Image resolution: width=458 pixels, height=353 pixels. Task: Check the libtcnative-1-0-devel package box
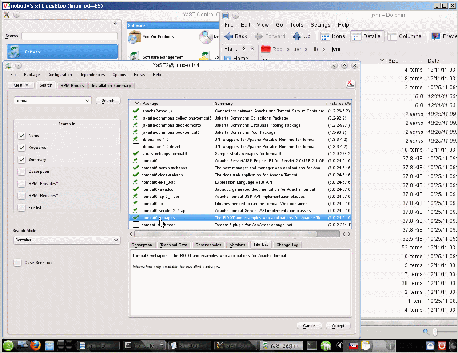pos(136,146)
